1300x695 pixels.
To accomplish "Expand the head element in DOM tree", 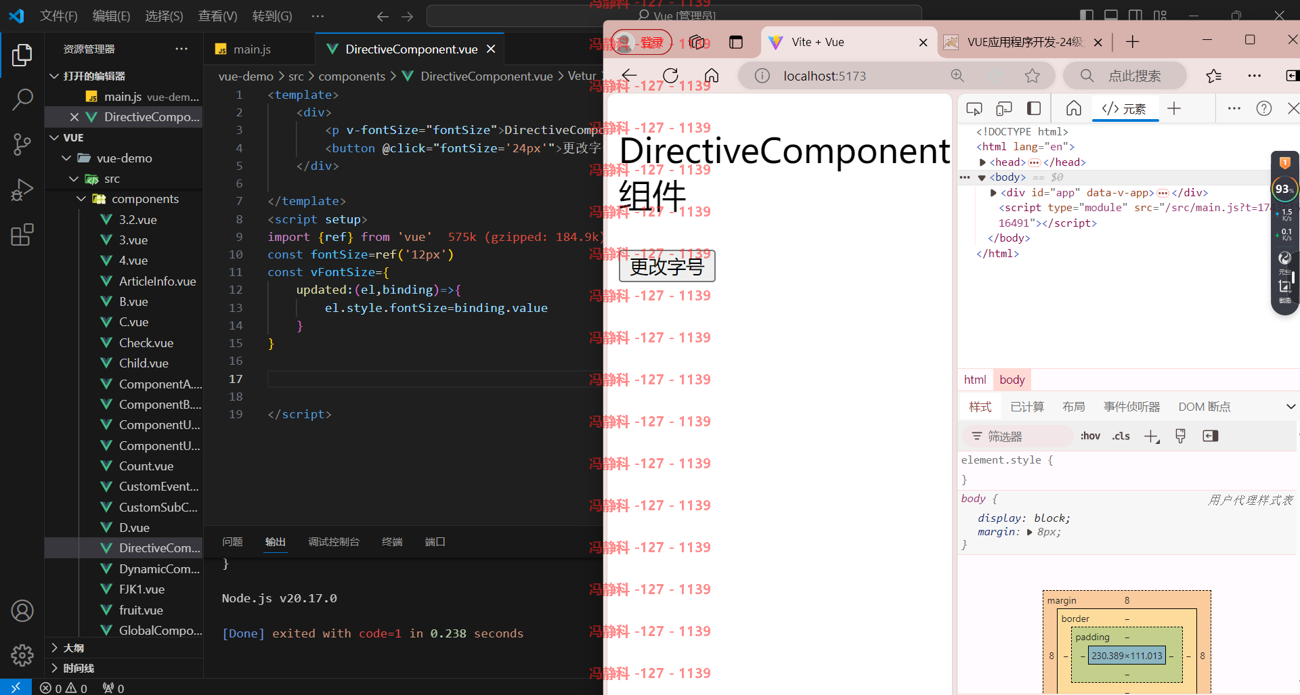I will click(982, 162).
